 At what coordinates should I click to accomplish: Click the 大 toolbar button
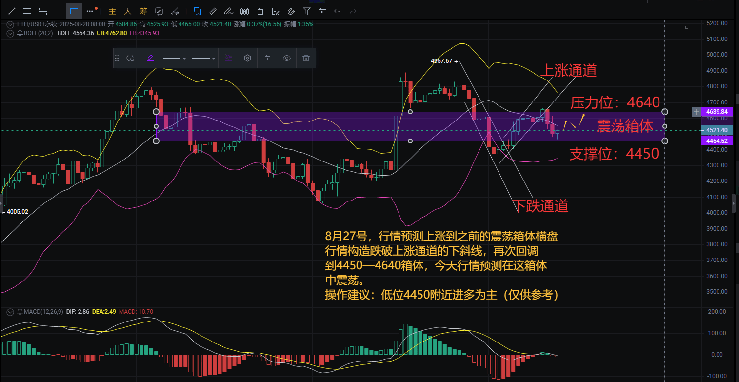(x=128, y=11)
